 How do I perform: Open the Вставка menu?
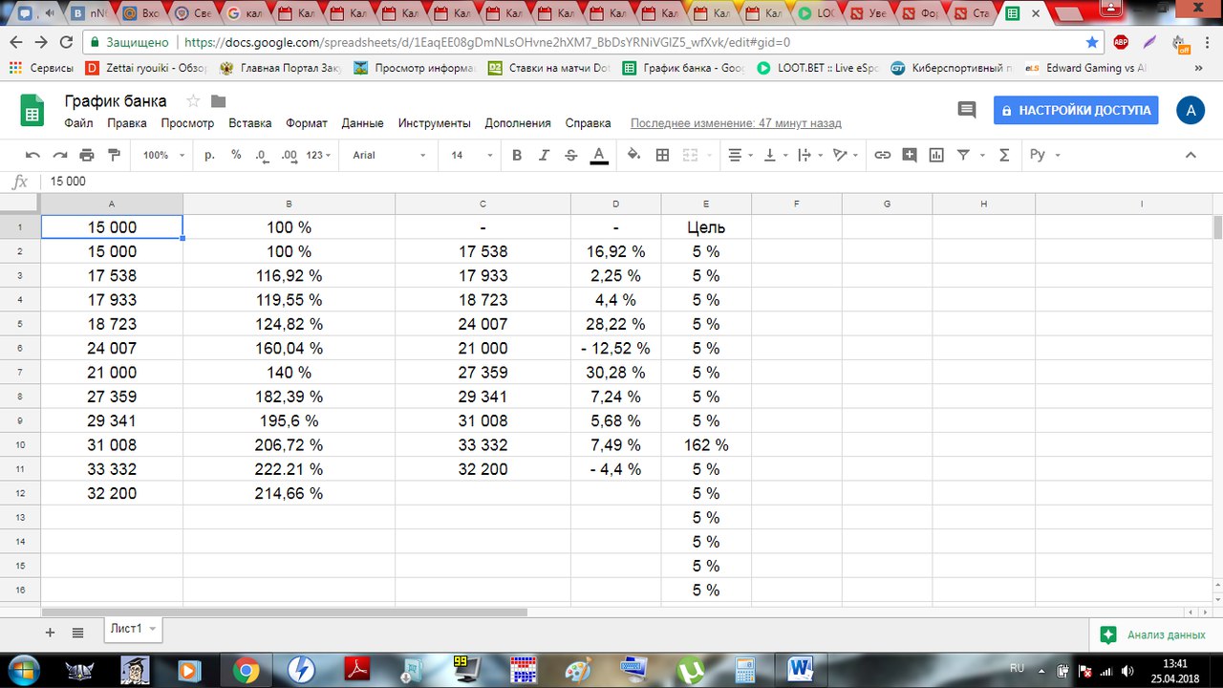point(250,123)
